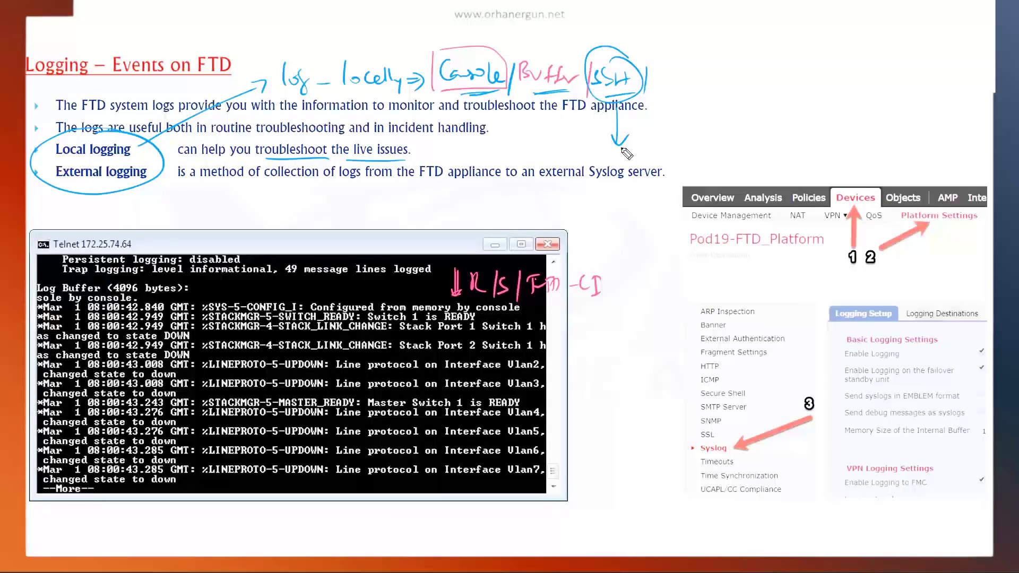Select the Secure Shell icon
This screenshot has width=1019, height=573.
tap(722, 393)
